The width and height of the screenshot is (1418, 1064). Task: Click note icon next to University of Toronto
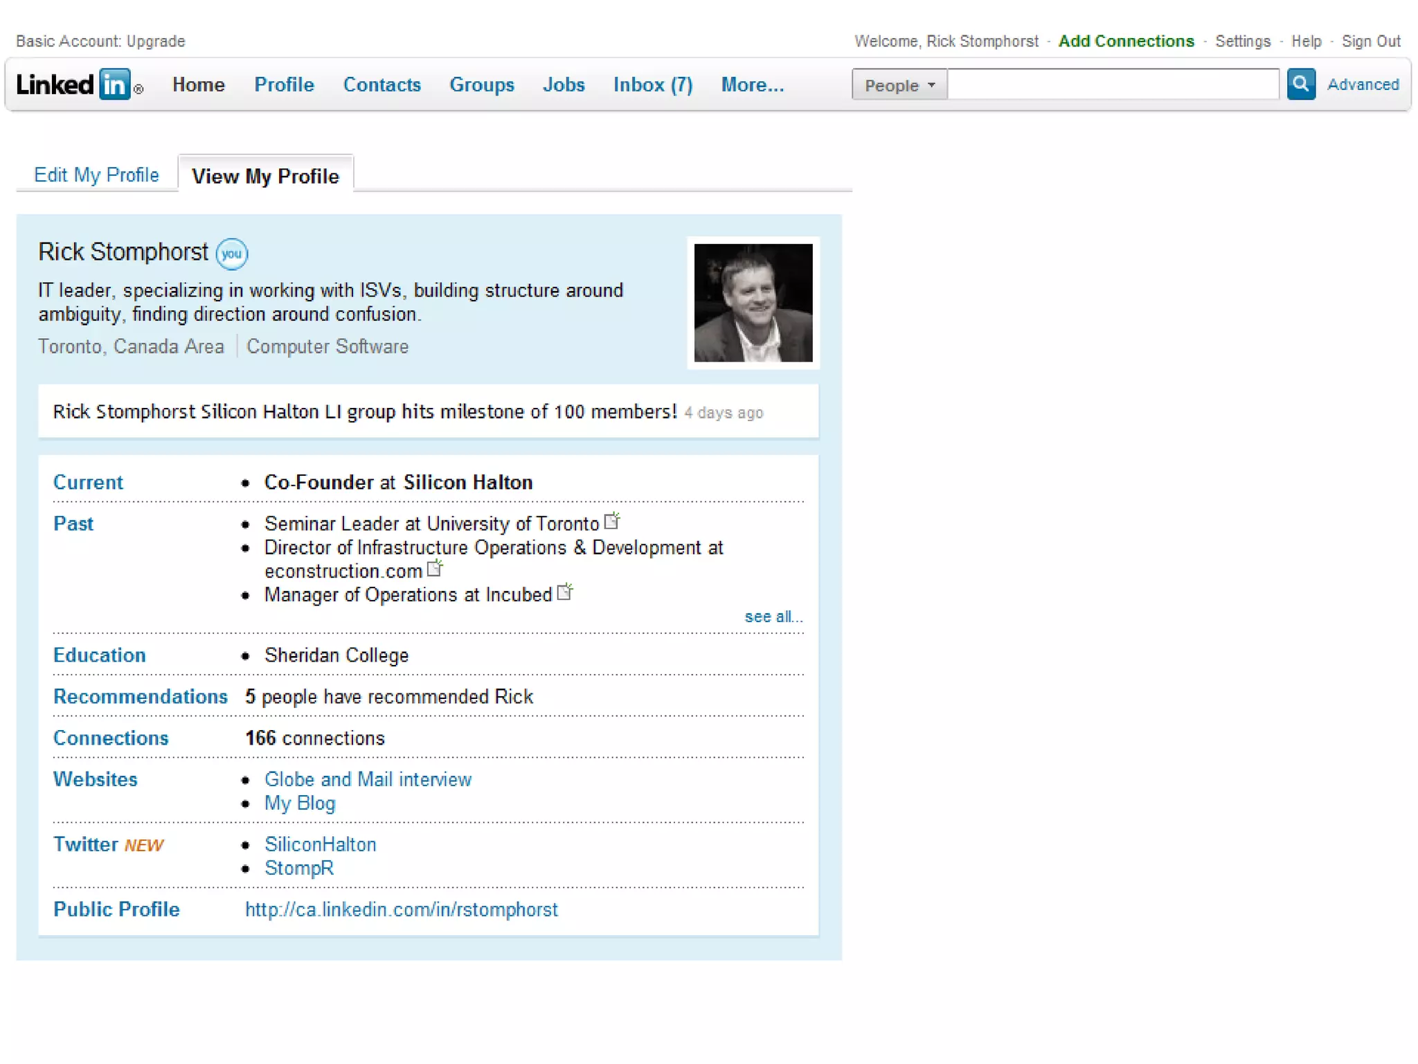[611, 520]
